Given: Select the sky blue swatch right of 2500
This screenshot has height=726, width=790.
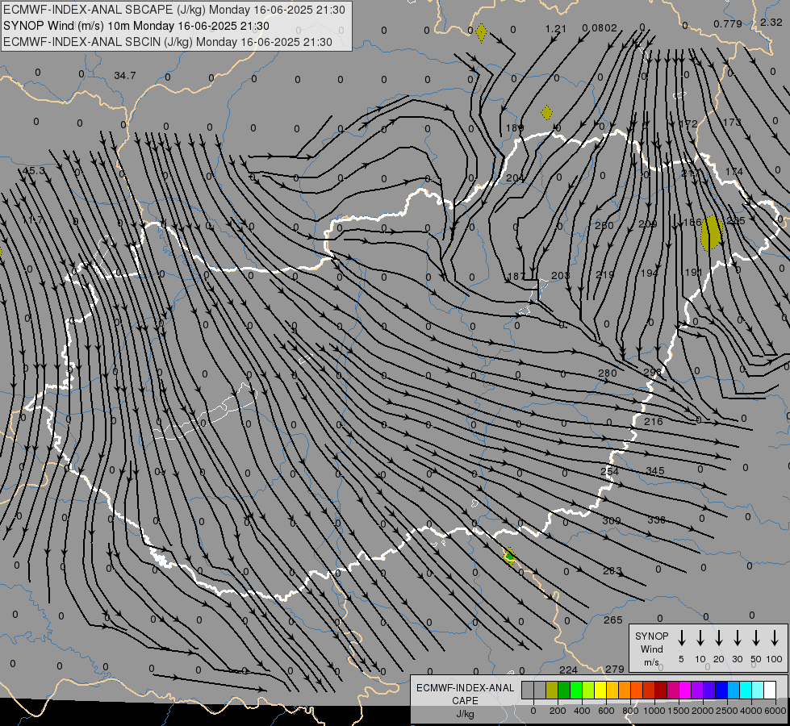Looking at the screenshot, I should click(x=734, y=691).
